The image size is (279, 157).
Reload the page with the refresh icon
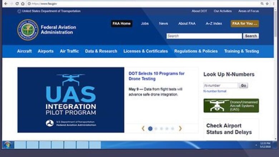click(x=17, y=4)
